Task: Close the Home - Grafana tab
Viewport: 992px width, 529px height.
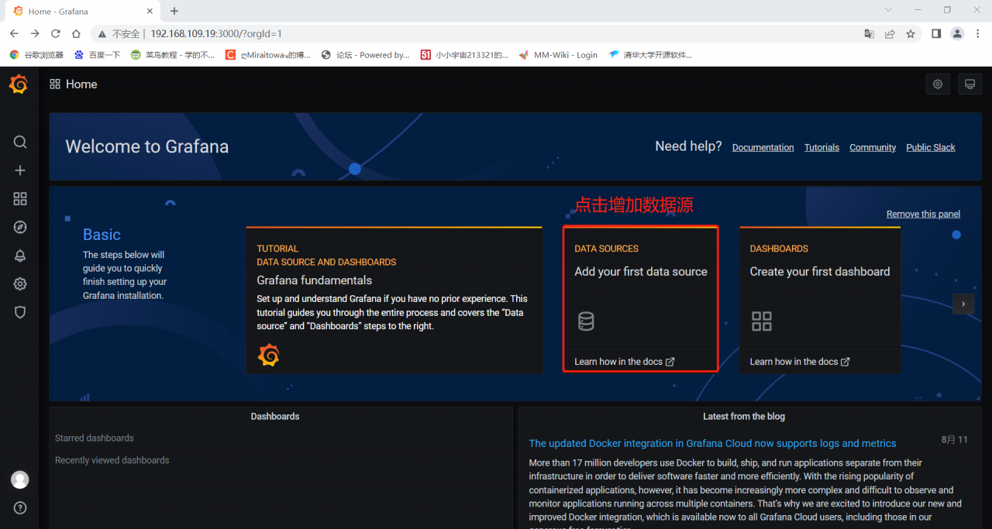Action: [150, 12]
